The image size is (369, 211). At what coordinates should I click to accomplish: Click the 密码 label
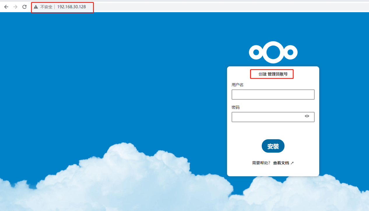click(236, 107)
